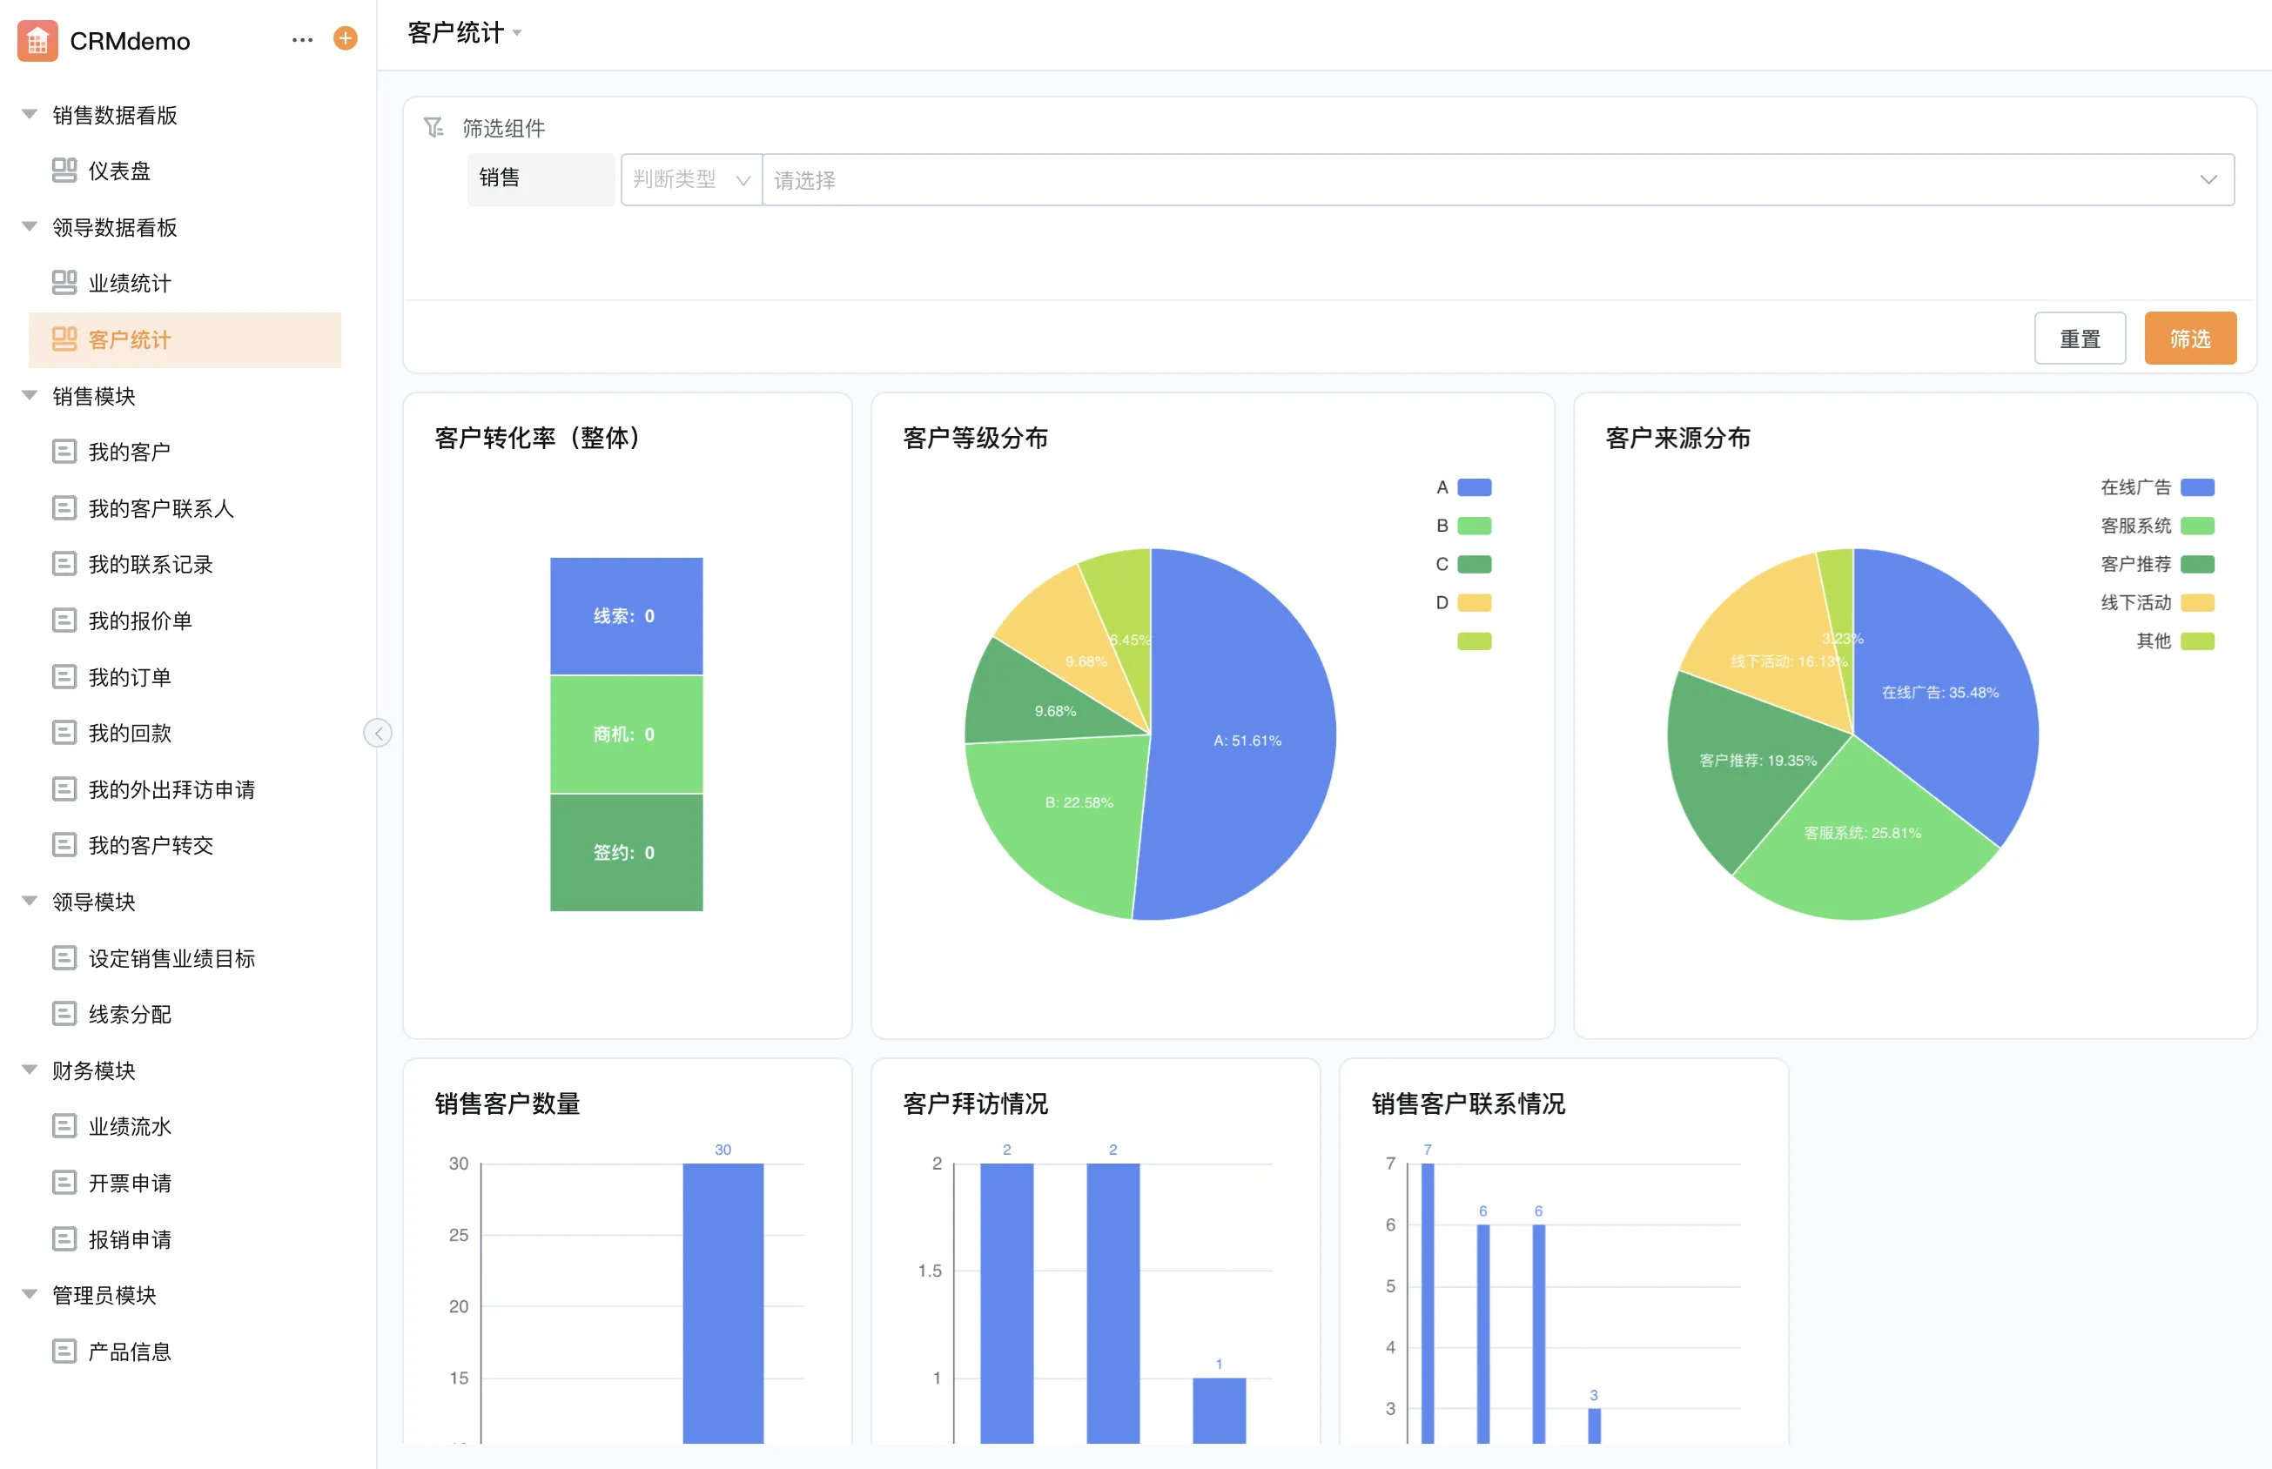Image resolution: width=2272 pixels, height=1469 pixels.
Task: Click the form icon beside 我的客户
Action: pyautogui.click(x=64, y=451)
